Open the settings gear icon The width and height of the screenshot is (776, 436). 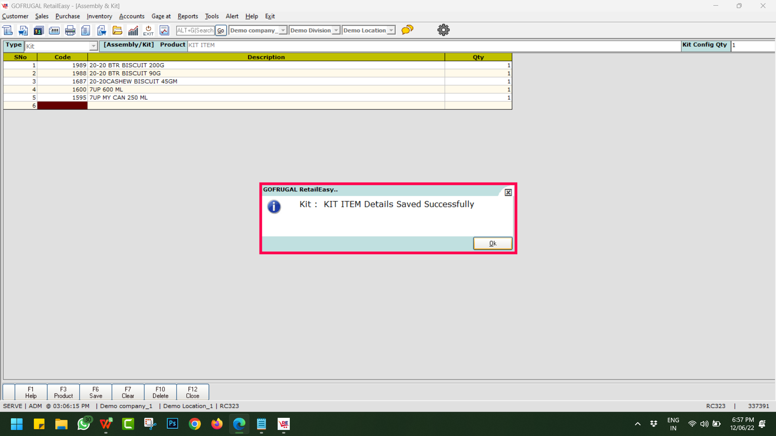pyautogui.click(x=443, y=30)
